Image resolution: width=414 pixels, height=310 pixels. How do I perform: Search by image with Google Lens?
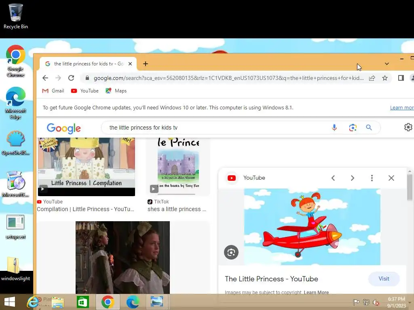point(353,128)
